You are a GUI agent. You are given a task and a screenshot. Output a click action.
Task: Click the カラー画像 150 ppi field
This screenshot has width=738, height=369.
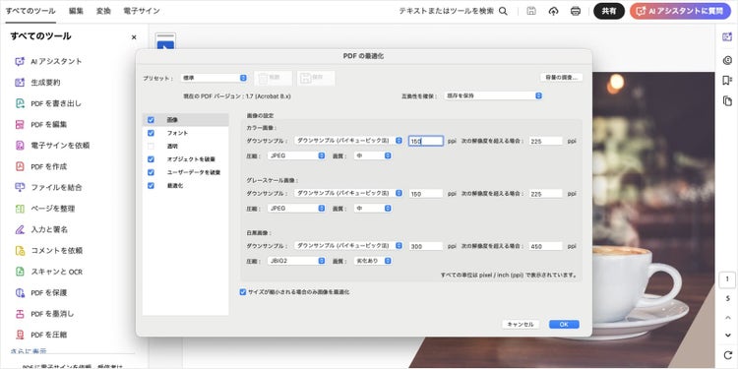click(425, 141)
